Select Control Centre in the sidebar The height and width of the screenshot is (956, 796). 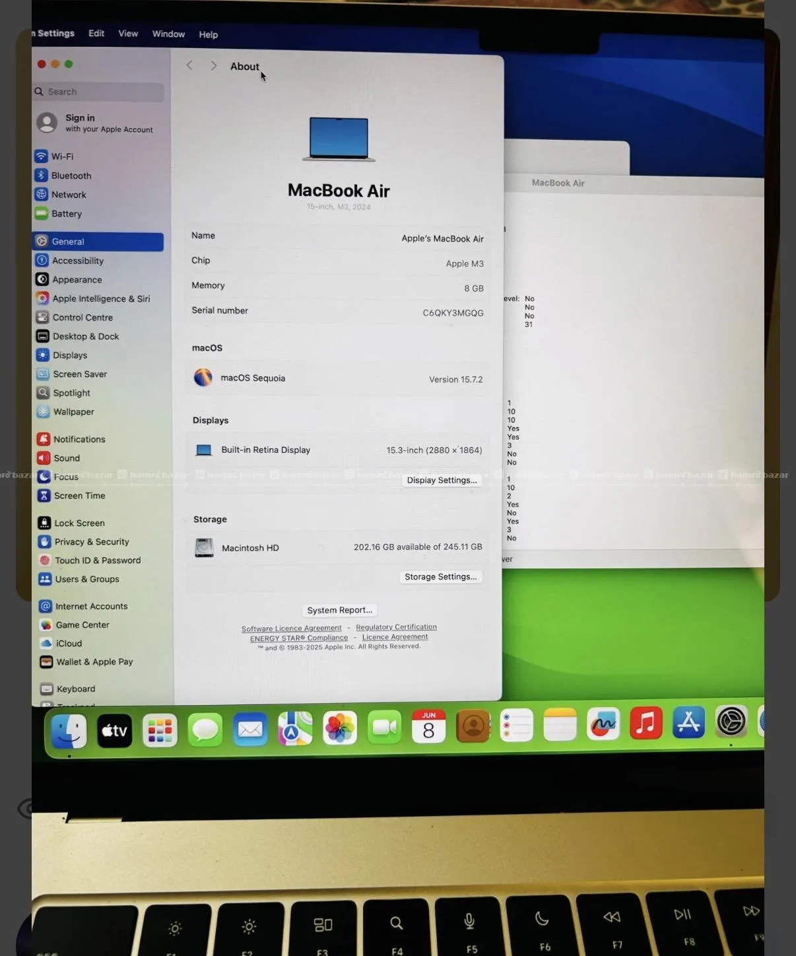[x=74, y=318]
